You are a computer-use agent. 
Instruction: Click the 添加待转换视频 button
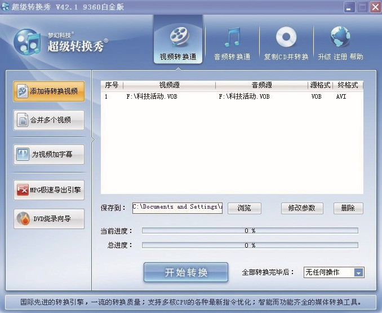(49, 91)
